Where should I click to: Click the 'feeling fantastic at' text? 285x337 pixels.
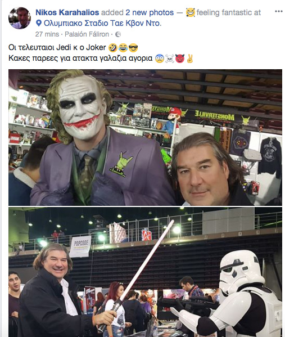229,12
